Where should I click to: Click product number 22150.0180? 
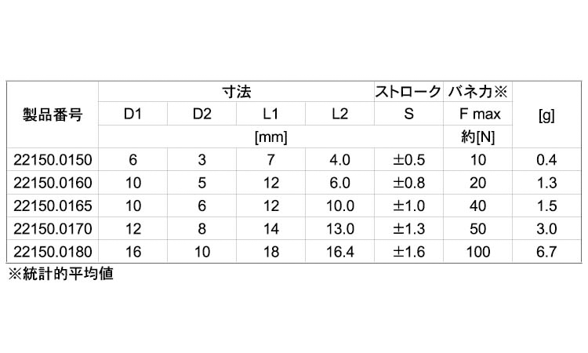point(53,251)
